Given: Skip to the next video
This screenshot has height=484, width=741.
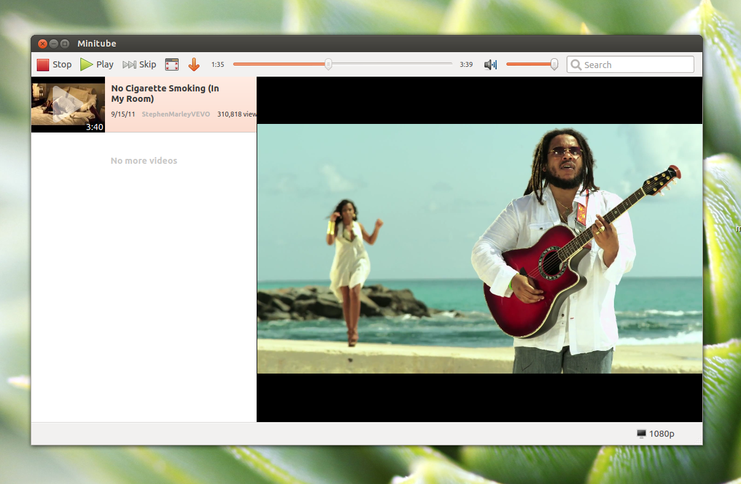Looking at the screenshot, I should coord(139,64).
